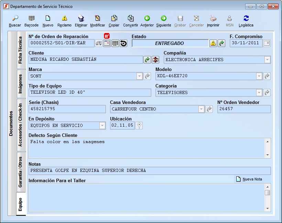This screenshot has height=223, width=282.
Task: Click the link icon beside the Modelo dropdown
Action: pos(267,76)
